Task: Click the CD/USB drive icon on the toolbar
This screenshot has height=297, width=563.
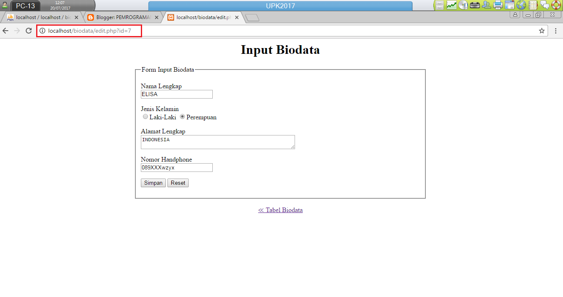Action: (462, 5)
